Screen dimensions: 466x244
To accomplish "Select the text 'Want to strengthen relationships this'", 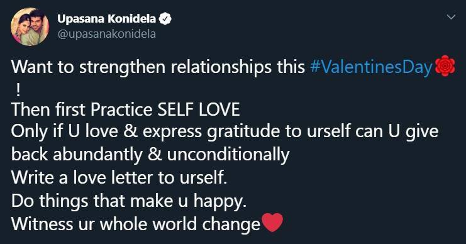I will [x=158, y=67].
